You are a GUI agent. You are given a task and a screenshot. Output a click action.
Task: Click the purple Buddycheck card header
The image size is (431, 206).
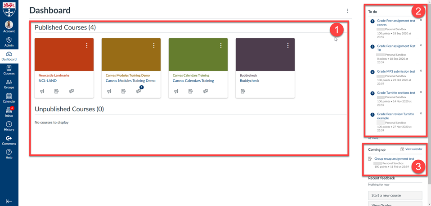point(265,55)
